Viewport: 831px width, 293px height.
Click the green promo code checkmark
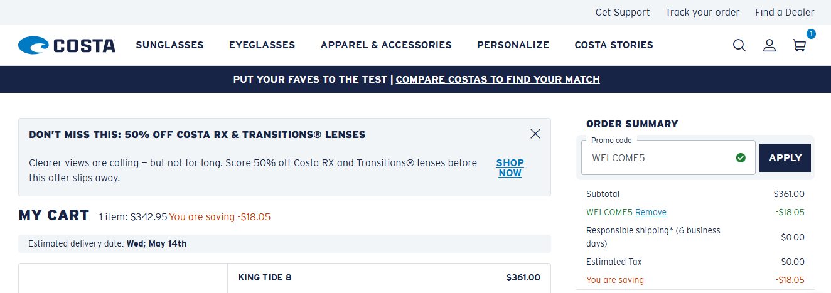pyautogui.click(x=741, y=157)
